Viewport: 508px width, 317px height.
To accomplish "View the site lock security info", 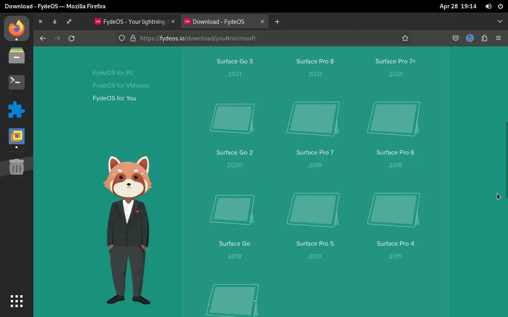I will pos(133,38).
